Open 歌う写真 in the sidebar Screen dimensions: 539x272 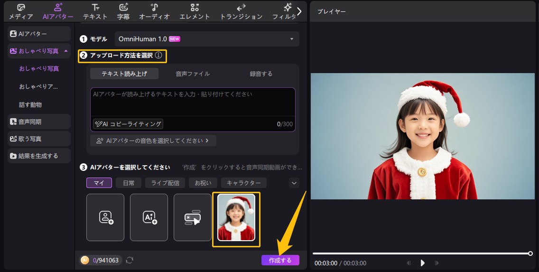(x=39, y=139)
